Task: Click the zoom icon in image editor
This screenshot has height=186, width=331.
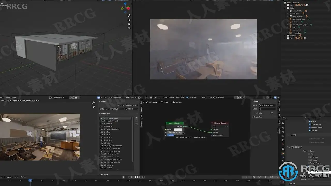Action: pyautogui.click(x=94, y=103)
